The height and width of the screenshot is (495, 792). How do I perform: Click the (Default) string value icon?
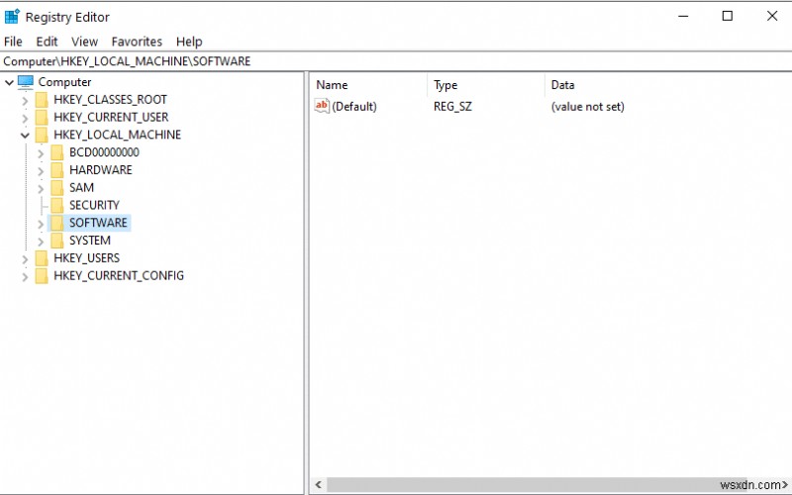322,106
